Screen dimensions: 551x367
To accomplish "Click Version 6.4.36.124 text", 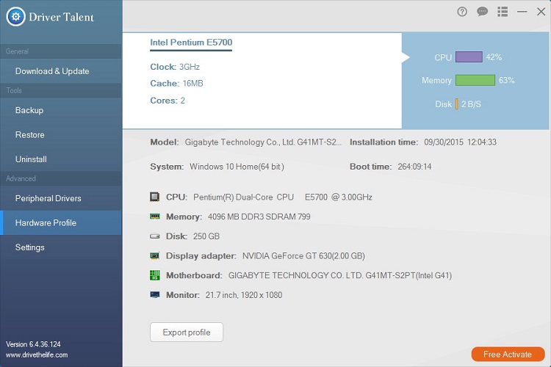I will coord(33,344).
